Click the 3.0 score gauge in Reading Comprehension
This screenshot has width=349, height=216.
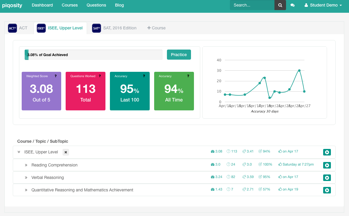pos(215,164)
